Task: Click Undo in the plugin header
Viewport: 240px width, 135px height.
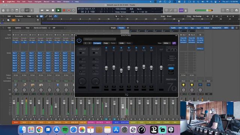Action: (x=121, y=43)
